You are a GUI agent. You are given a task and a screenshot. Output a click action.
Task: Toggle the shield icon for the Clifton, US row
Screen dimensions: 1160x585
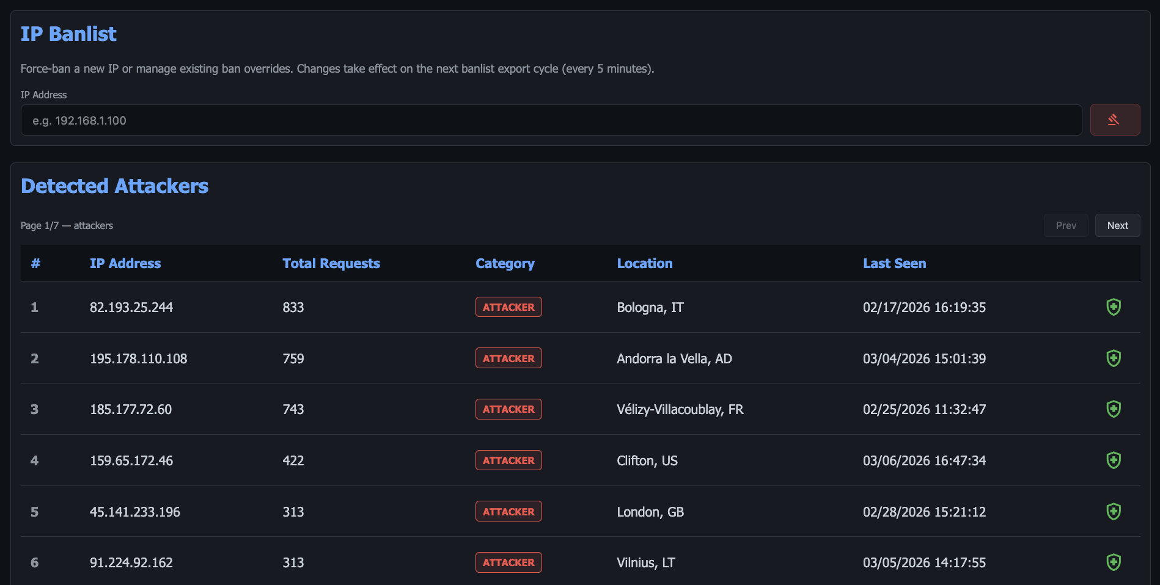pos(1114,460)
